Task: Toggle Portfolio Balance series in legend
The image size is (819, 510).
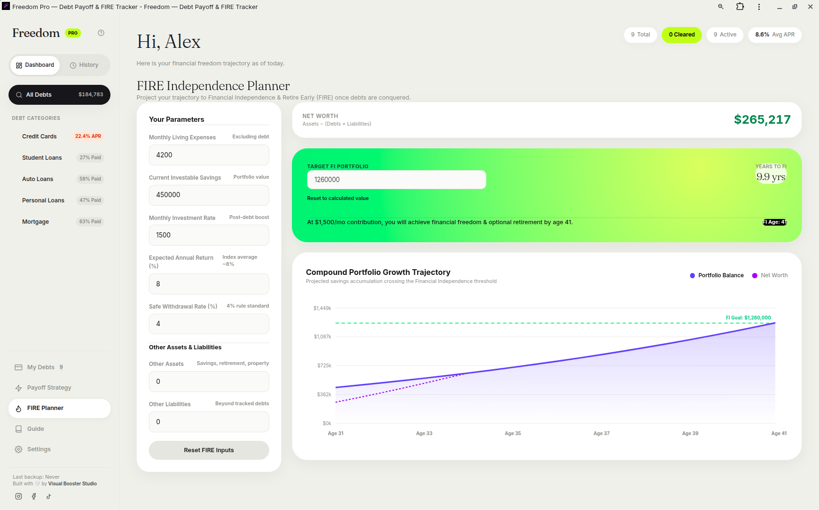Action: click(717, 275)
